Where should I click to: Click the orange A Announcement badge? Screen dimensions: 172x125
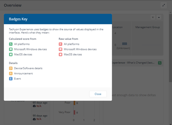[11, 74]
